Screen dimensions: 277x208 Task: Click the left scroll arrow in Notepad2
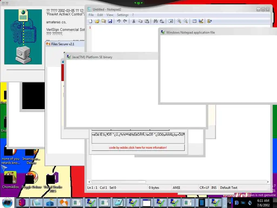(x=89, y=182)
